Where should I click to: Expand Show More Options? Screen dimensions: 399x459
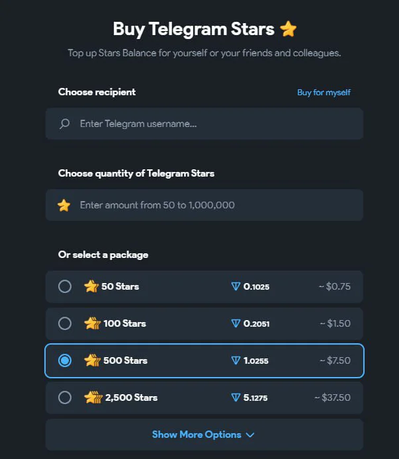pos(204,435)
